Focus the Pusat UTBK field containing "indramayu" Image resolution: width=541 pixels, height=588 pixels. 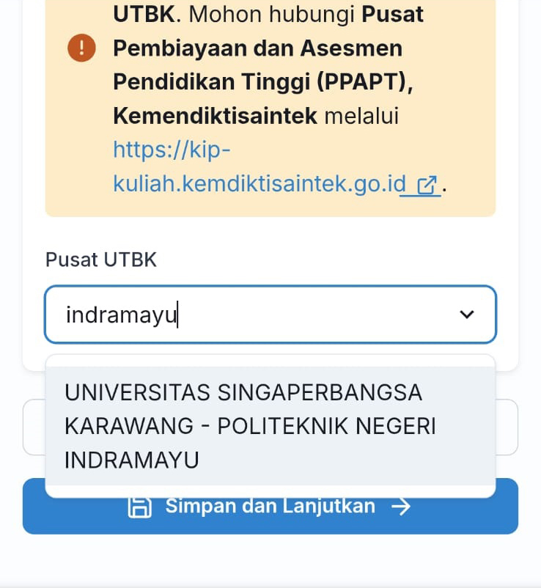click(249, 315)
